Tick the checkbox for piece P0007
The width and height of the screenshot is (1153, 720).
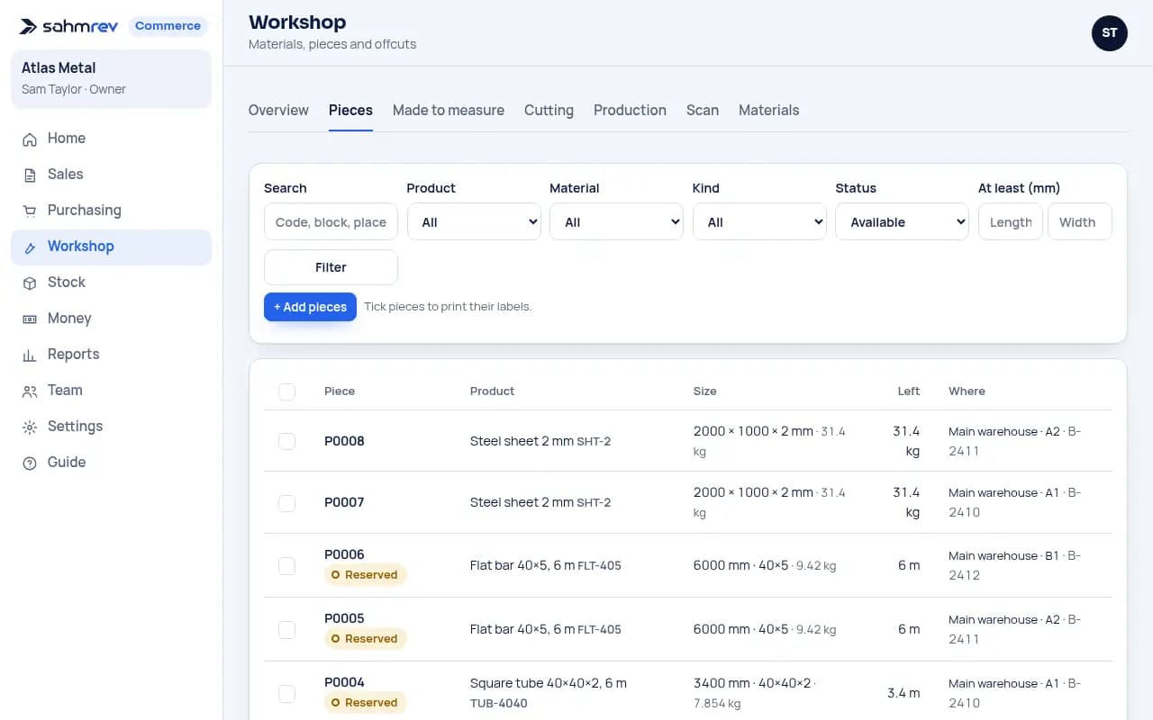[x=286, y=502]
